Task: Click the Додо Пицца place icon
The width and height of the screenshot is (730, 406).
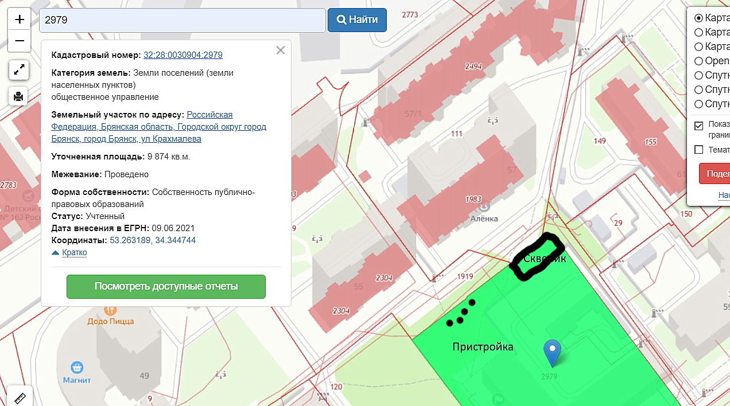Action: click(110, 310)
